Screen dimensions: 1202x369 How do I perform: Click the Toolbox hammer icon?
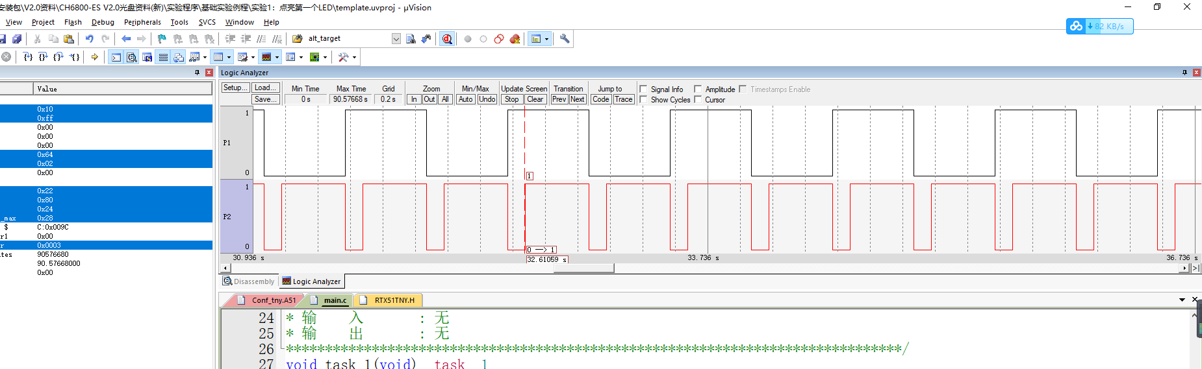[x=344, y=57]
